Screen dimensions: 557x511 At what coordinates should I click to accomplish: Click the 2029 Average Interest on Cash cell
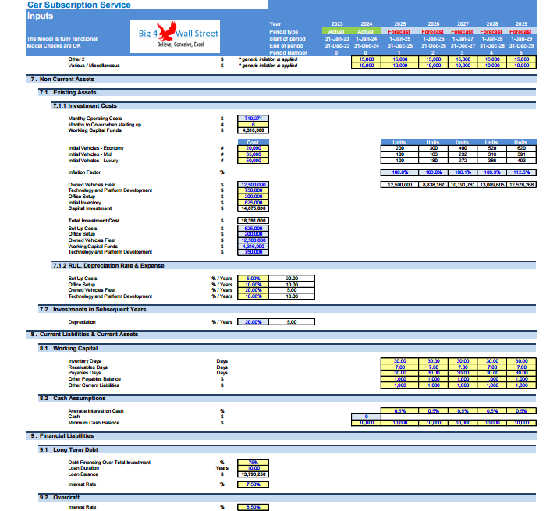[x=521, y=411]
